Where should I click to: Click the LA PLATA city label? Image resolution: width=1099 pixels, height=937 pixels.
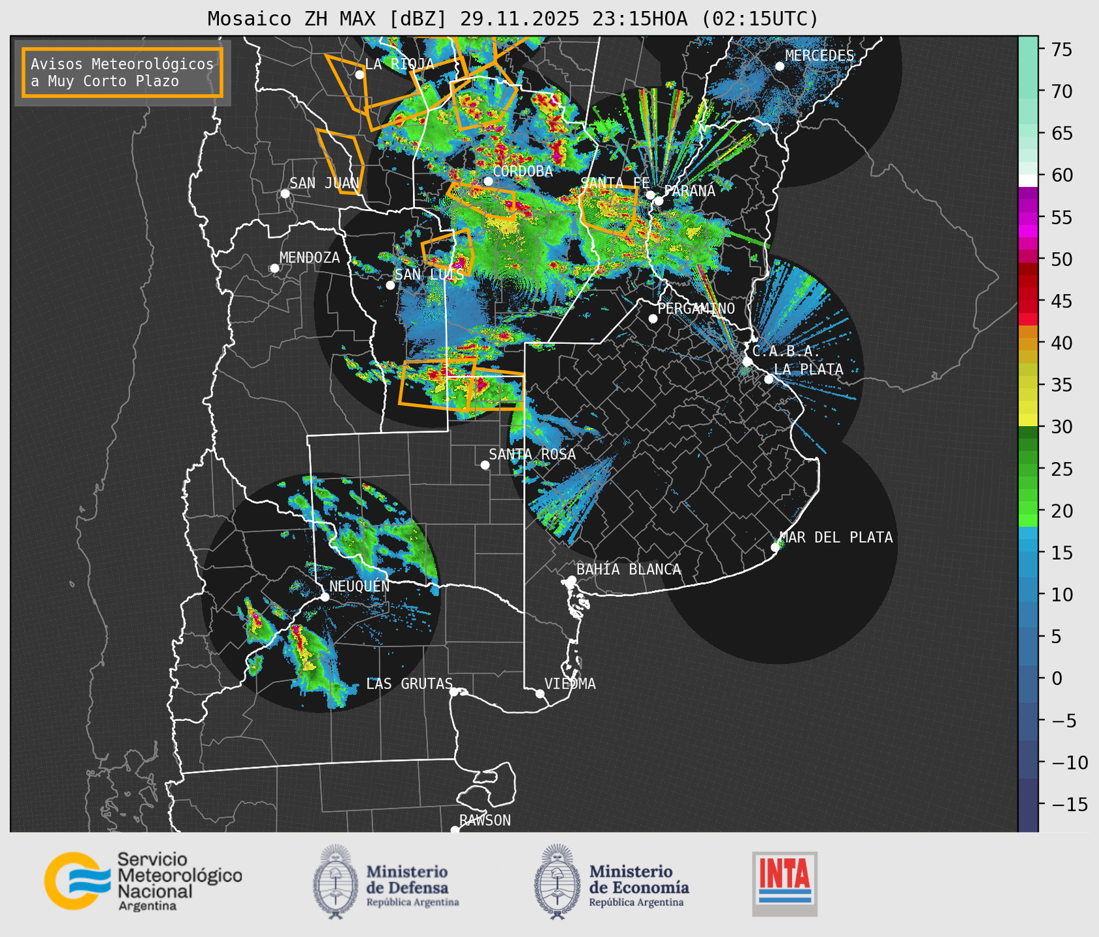808,369
